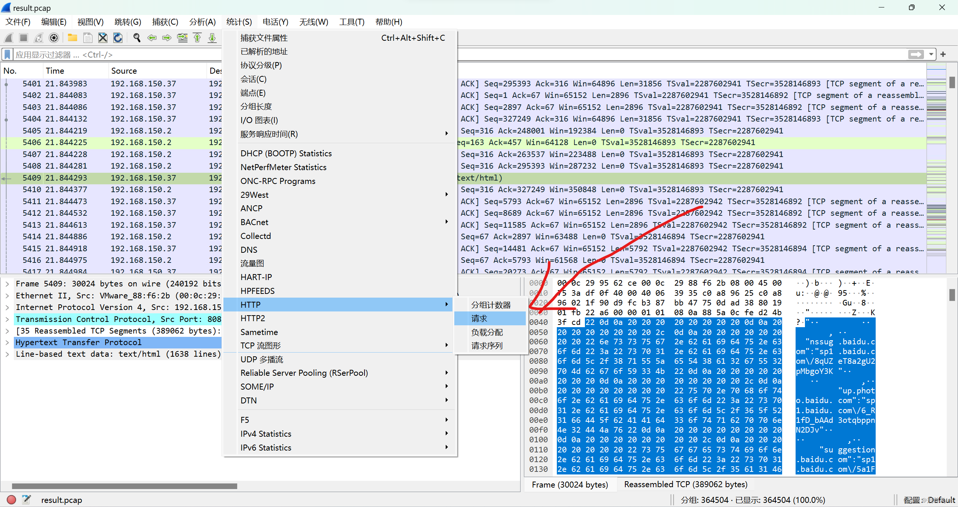This screenshot has width=958, height=507.
Task: Choose 会话(C) menu entry
Action: click(340, 79)
